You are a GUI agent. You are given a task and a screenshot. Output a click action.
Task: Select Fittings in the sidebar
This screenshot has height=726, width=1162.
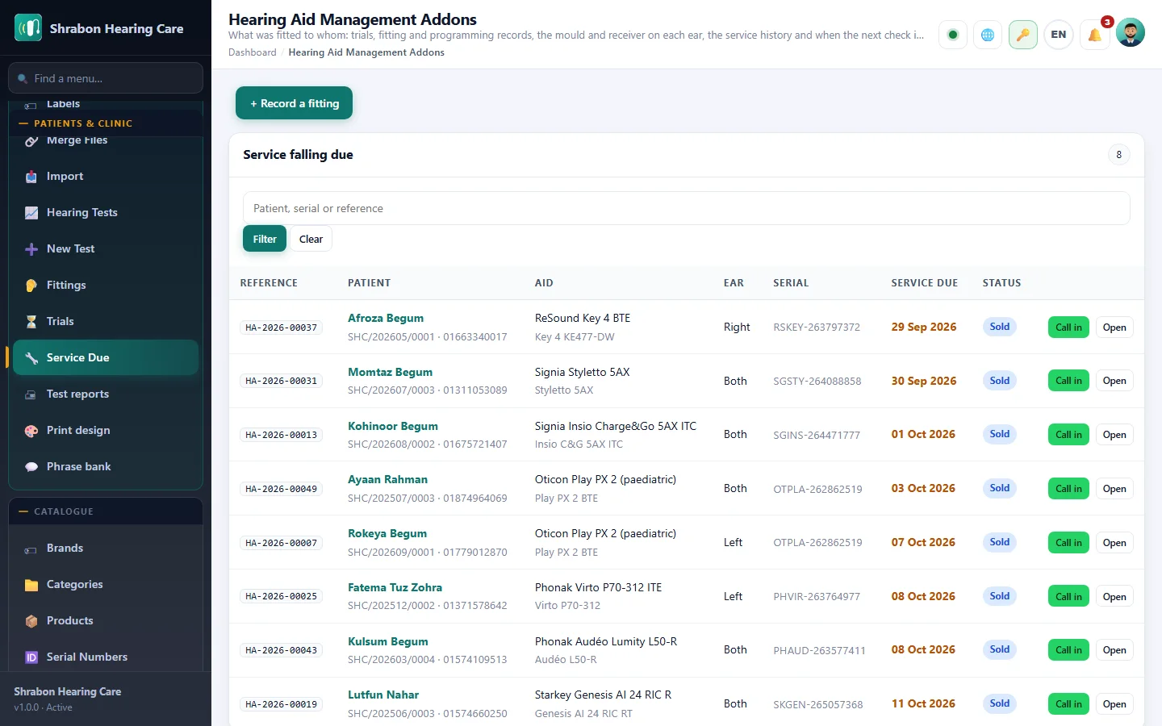click(106, 285)
